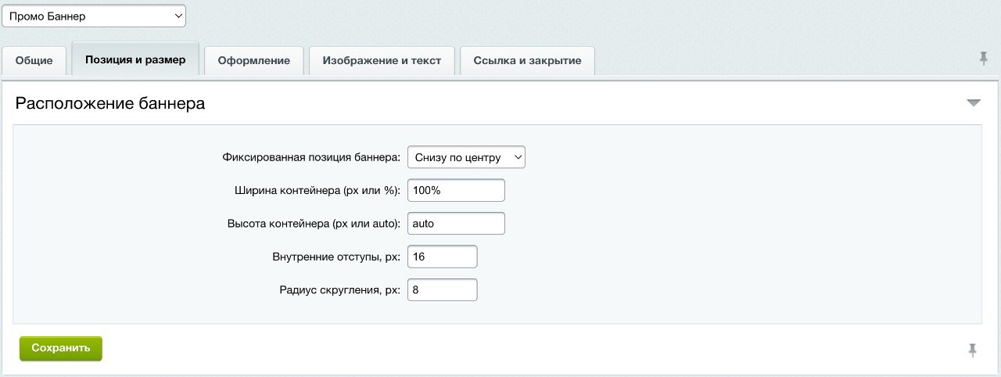
Task: Open the Фиксированная позиция баннера dropdown
Action: [466, 157]
